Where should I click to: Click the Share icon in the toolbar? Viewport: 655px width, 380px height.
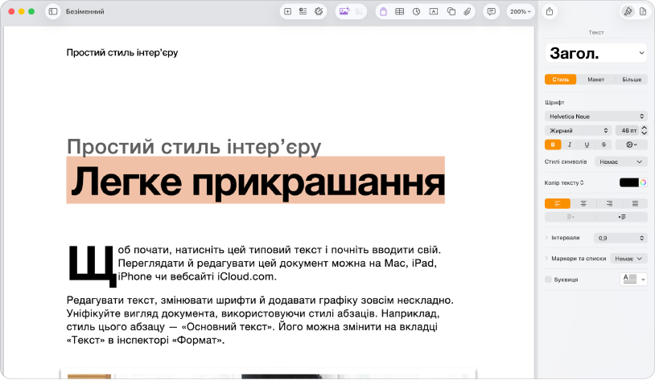550,12
